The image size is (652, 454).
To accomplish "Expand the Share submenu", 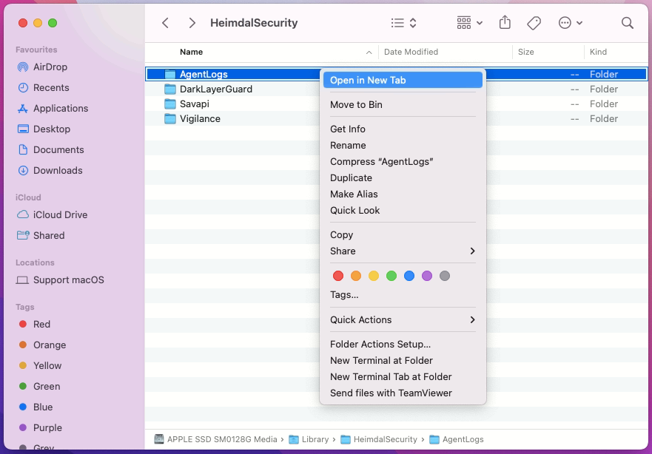I will pos(403,251).
